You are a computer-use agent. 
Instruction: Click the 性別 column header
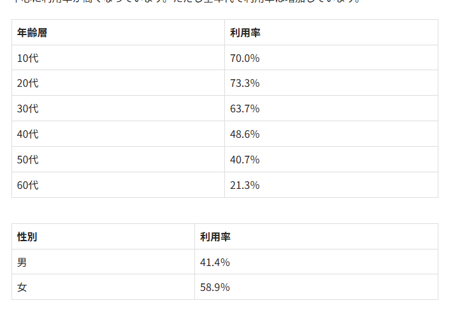[27, 237]
